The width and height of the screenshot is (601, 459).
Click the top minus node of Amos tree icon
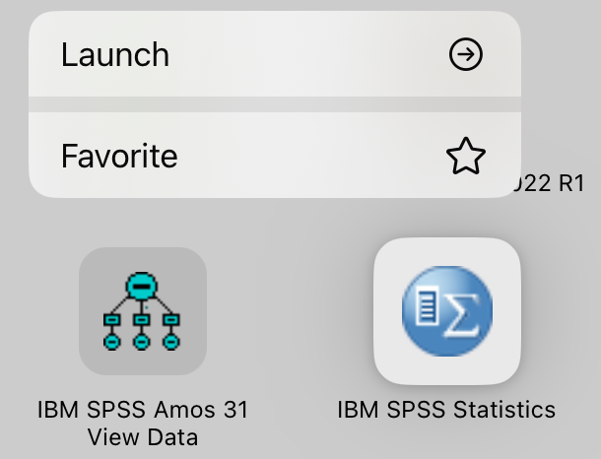point(143,287)
